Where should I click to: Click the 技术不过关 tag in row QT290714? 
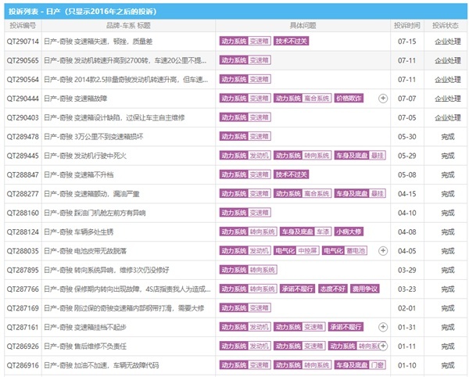click(x=291, y=41)
